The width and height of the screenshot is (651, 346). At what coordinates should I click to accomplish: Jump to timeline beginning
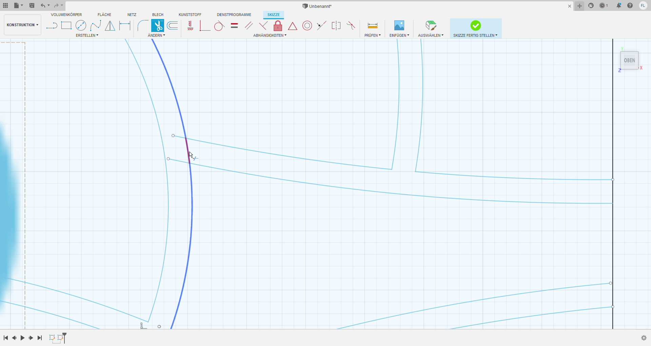pyautogui.click(x=6, y=338)
